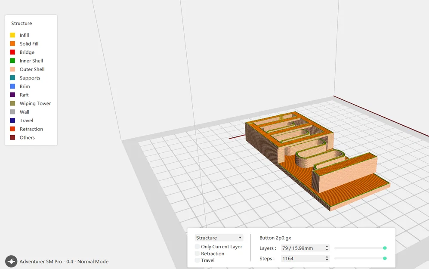Screen dimensions: 429x269
Task: Click the Steps : label
Action: pyautogui.click(x=267, y=259)
